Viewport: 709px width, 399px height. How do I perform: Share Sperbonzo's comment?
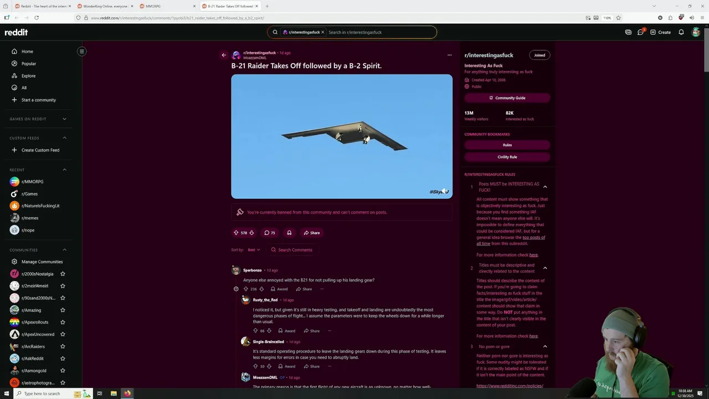(304, 289)
